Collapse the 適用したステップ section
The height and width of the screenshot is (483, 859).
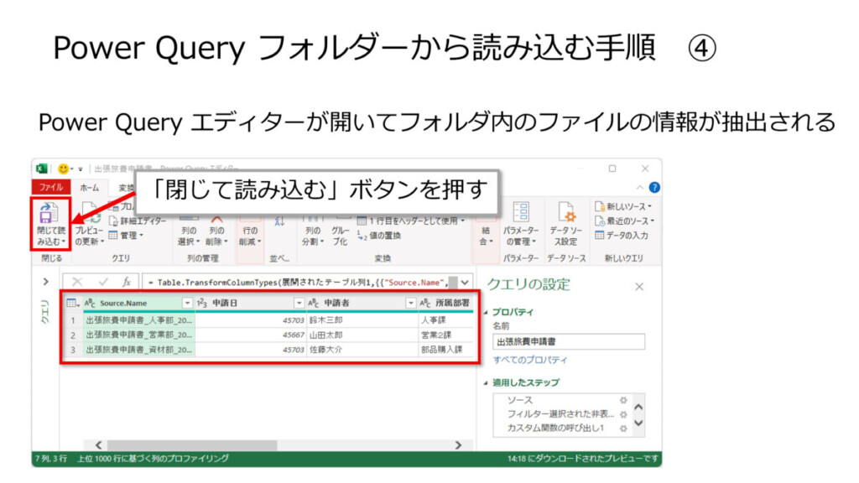[486, 382]
